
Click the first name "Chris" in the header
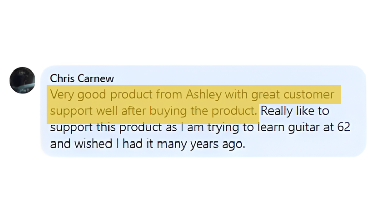(62, 79)
